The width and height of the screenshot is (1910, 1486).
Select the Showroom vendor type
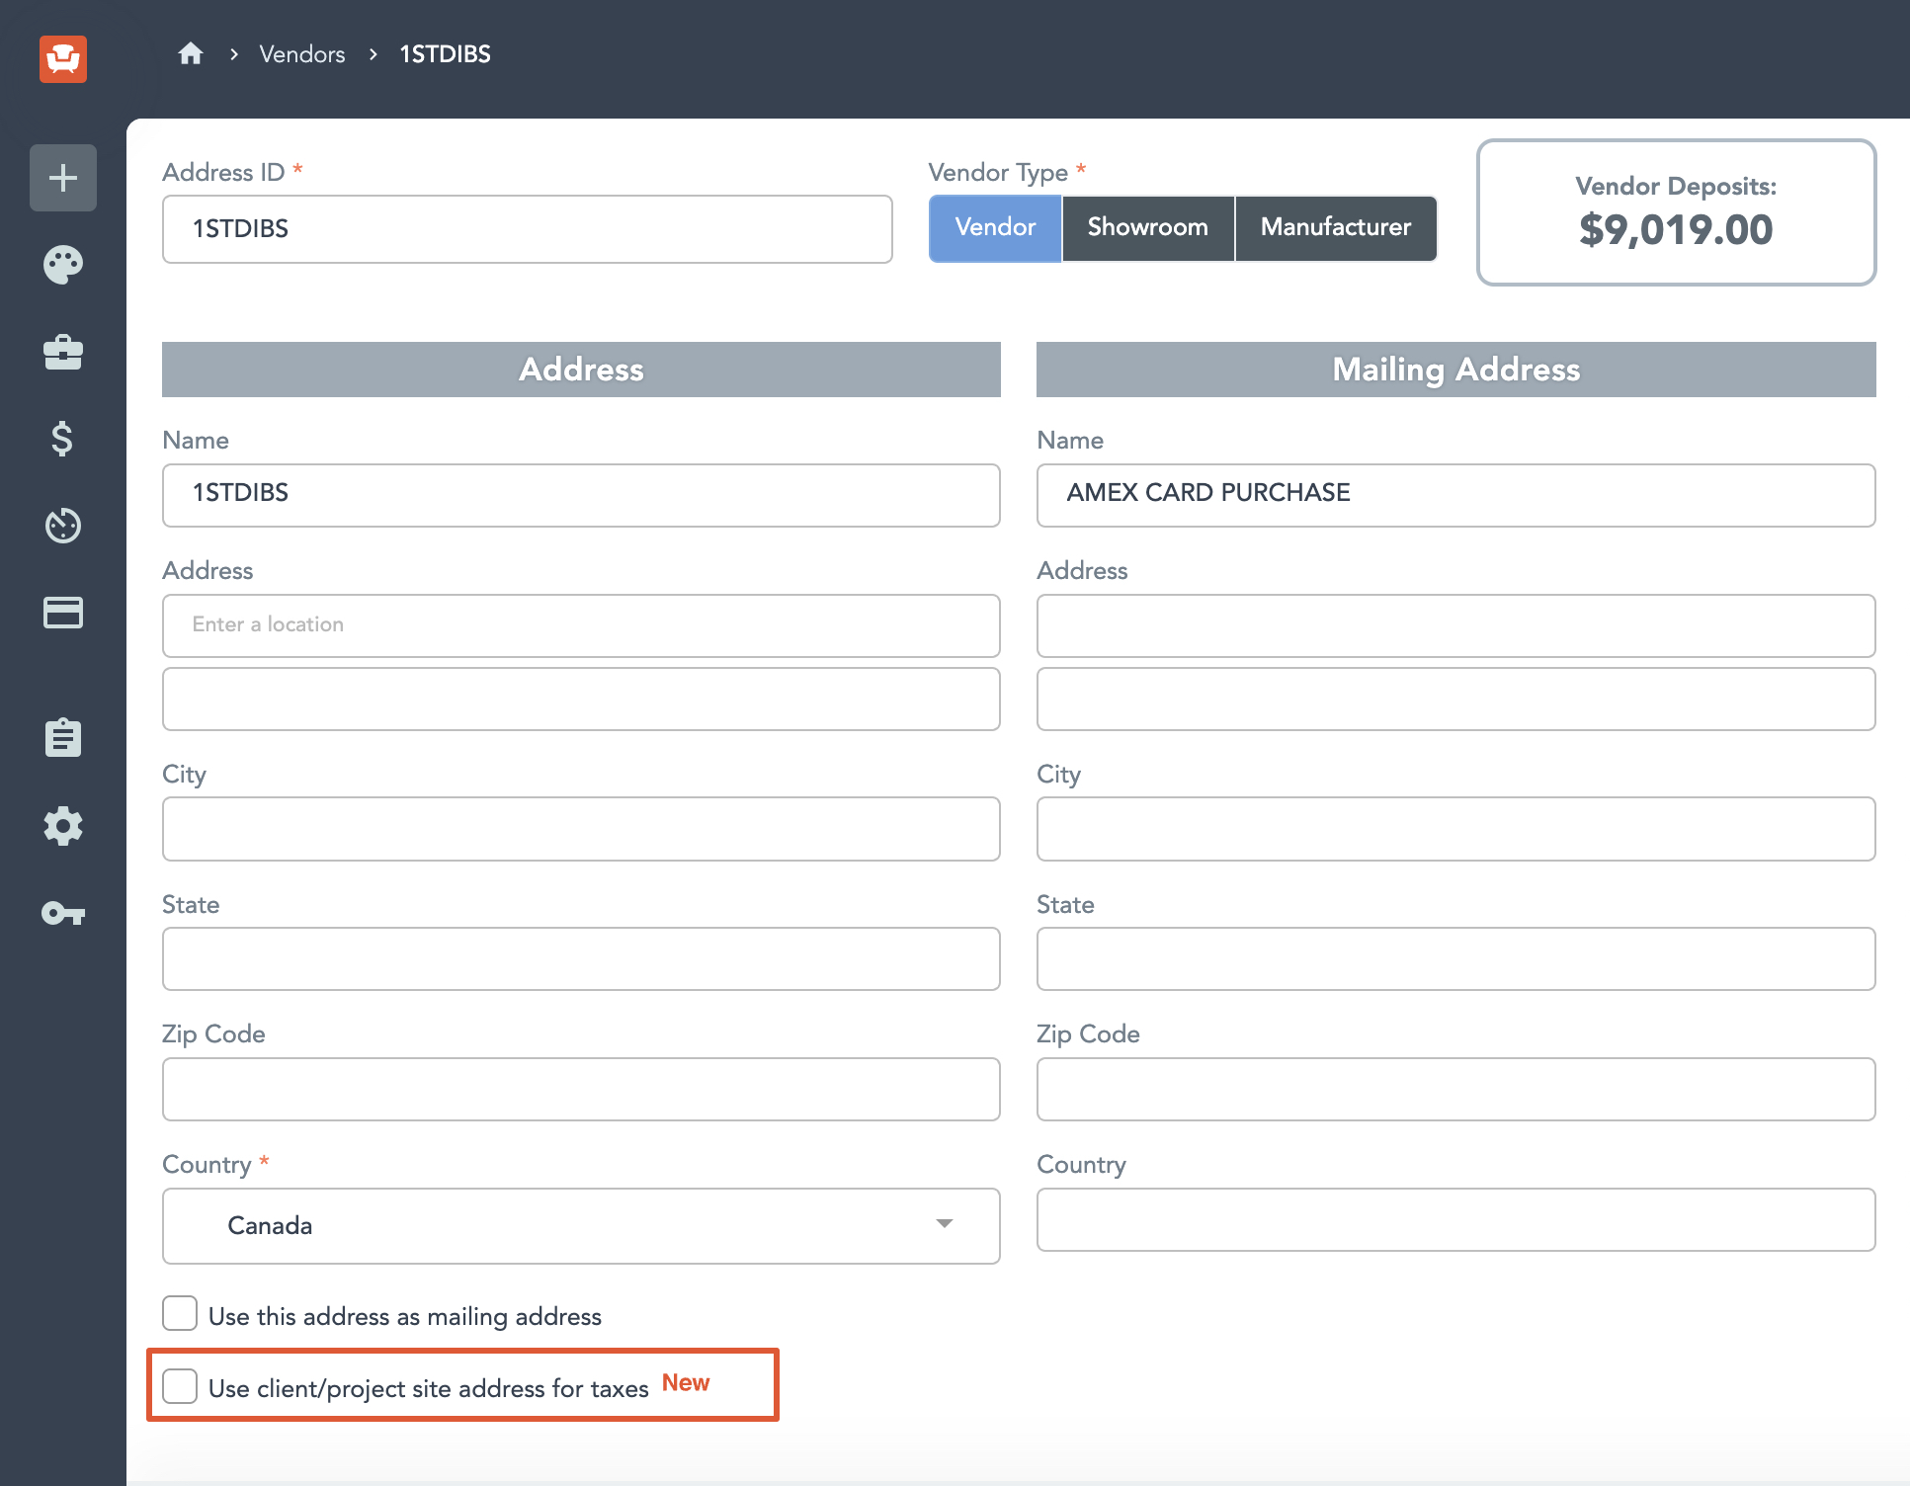[x=1148, y=227]
